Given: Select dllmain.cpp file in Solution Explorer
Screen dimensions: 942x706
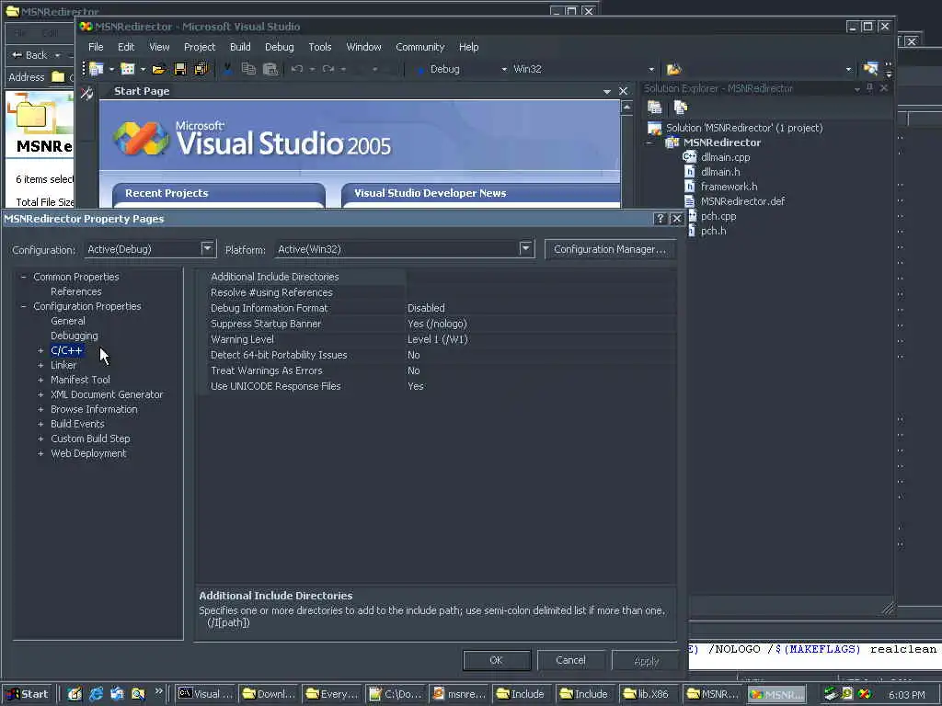Looking at the screenshot, I should click(x=725, y=157).
